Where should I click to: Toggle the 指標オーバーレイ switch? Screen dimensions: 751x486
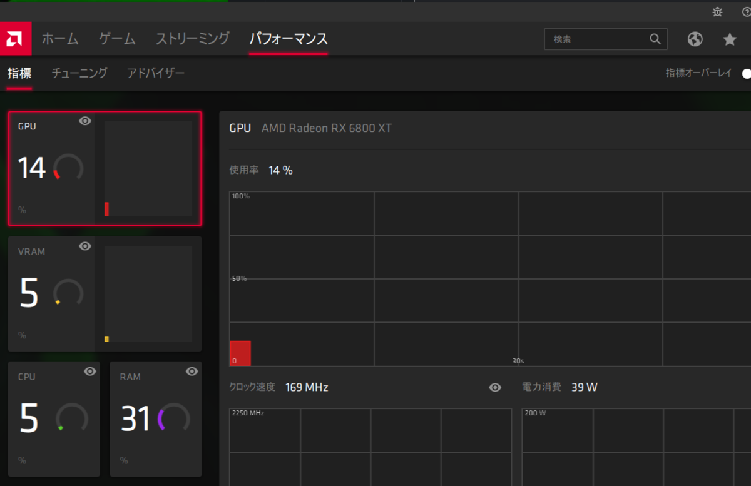746,73
